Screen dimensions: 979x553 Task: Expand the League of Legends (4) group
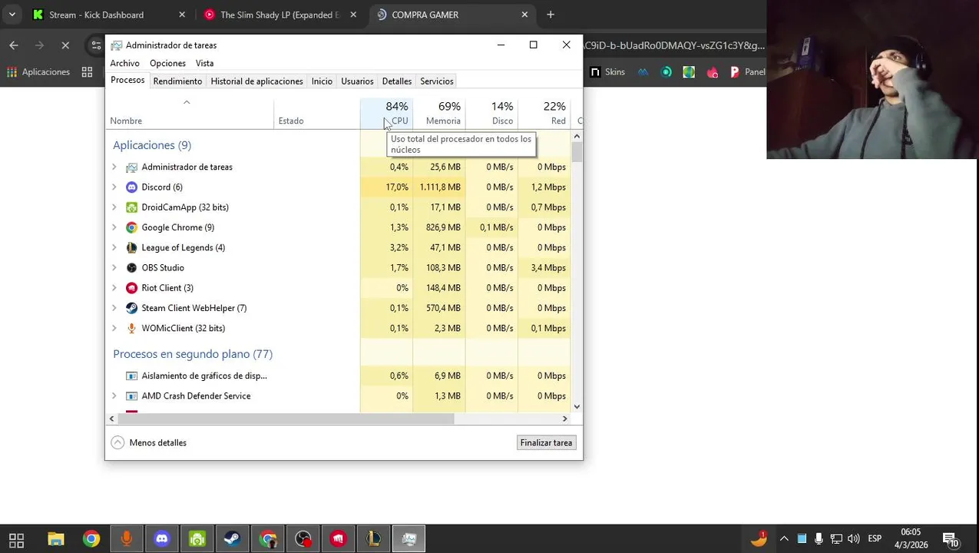point(114,247)
